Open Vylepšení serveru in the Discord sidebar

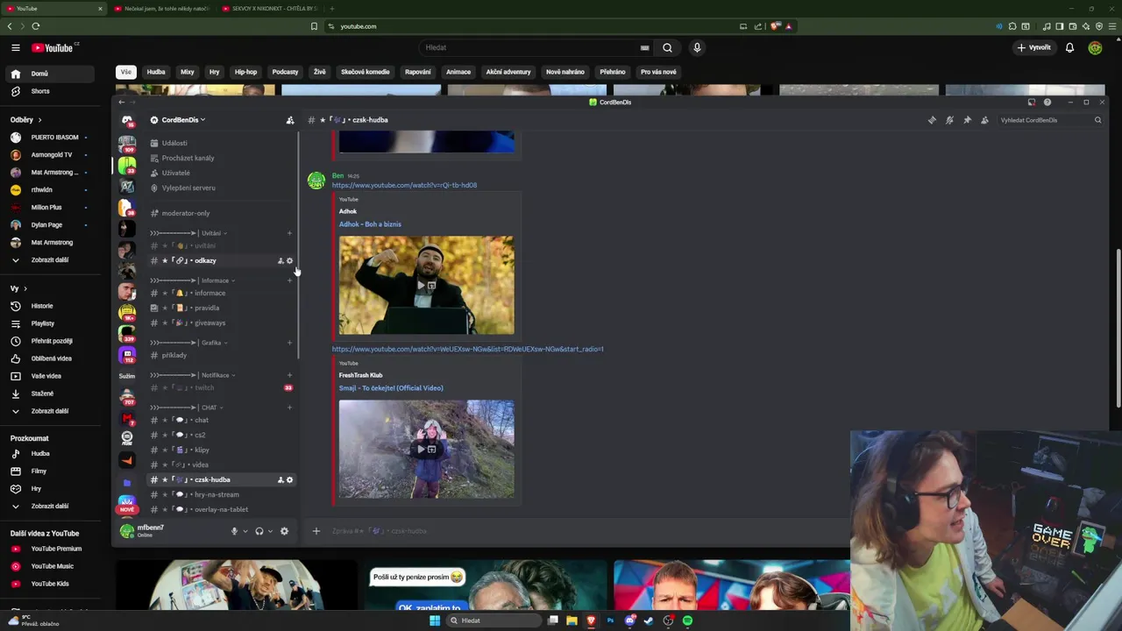tap(221, 188)
